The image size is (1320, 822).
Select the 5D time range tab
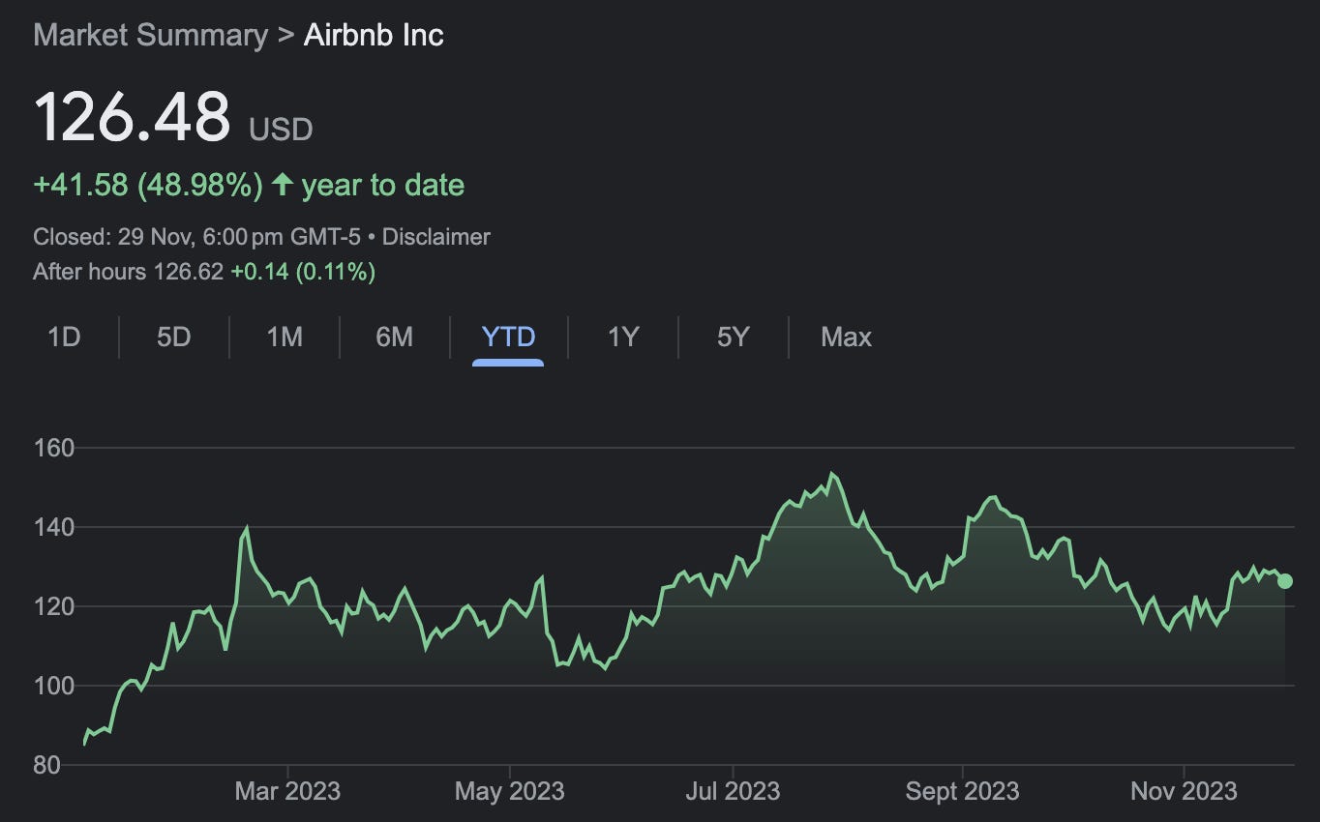(x=174, y=337)
